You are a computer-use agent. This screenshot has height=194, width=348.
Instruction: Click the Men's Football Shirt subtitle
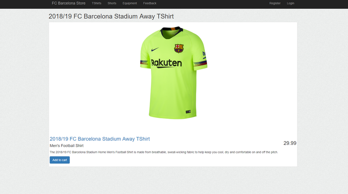(x=67, y=146)
